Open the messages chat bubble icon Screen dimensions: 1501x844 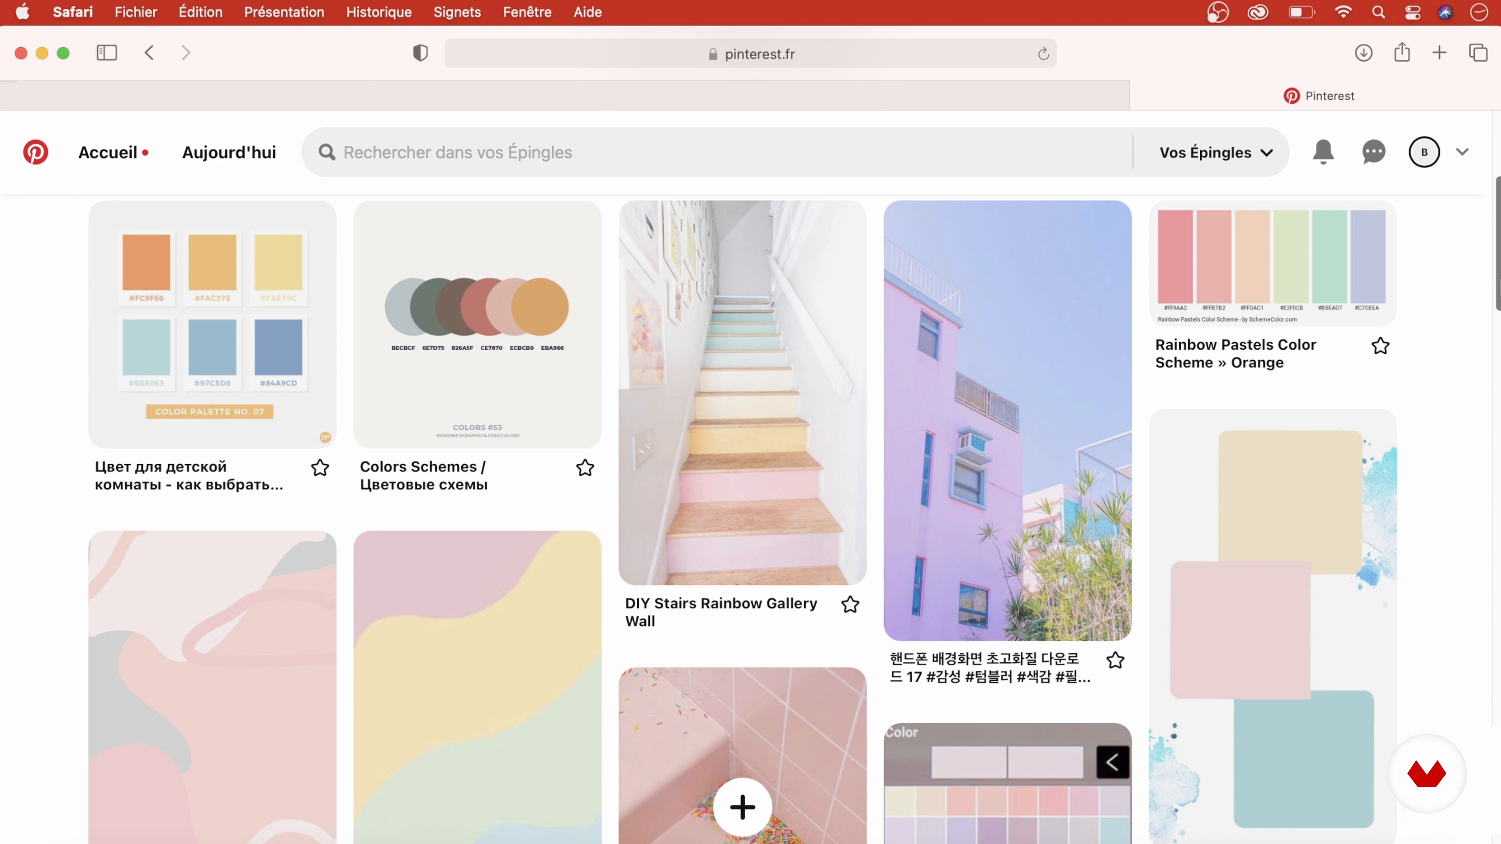pyautogui.click(x=1374, y=152)
